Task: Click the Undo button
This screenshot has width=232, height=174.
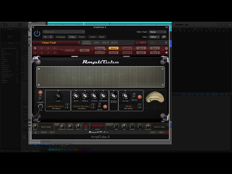Action: [92, 37]
